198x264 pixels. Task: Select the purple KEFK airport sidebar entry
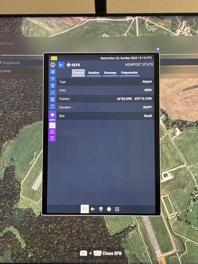pos(52,116)
